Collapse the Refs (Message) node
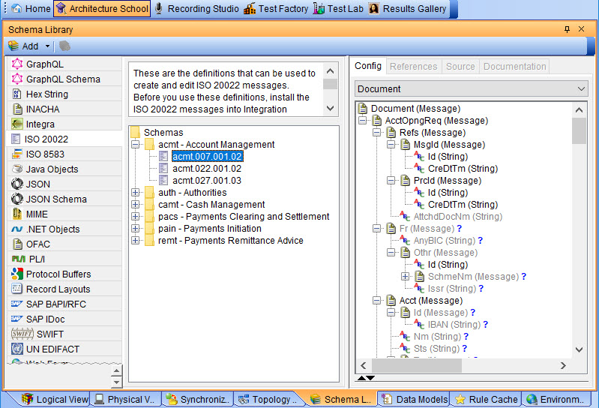599x408 pixels. (376, 133)
